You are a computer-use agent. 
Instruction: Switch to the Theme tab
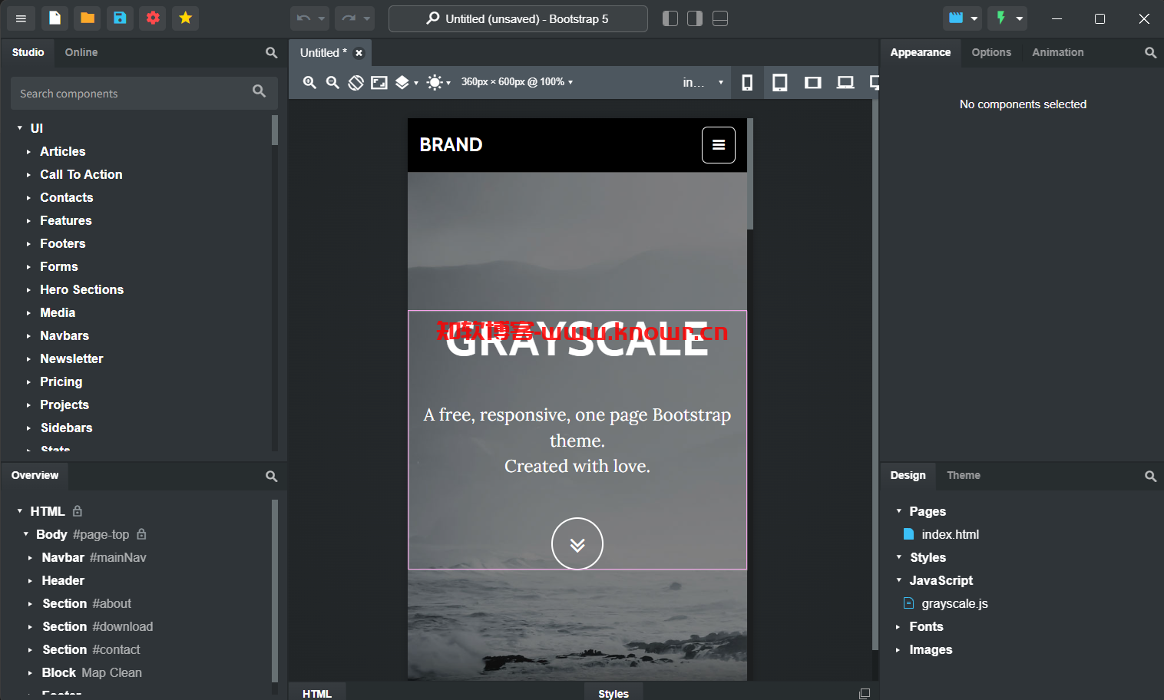[963, 475]
